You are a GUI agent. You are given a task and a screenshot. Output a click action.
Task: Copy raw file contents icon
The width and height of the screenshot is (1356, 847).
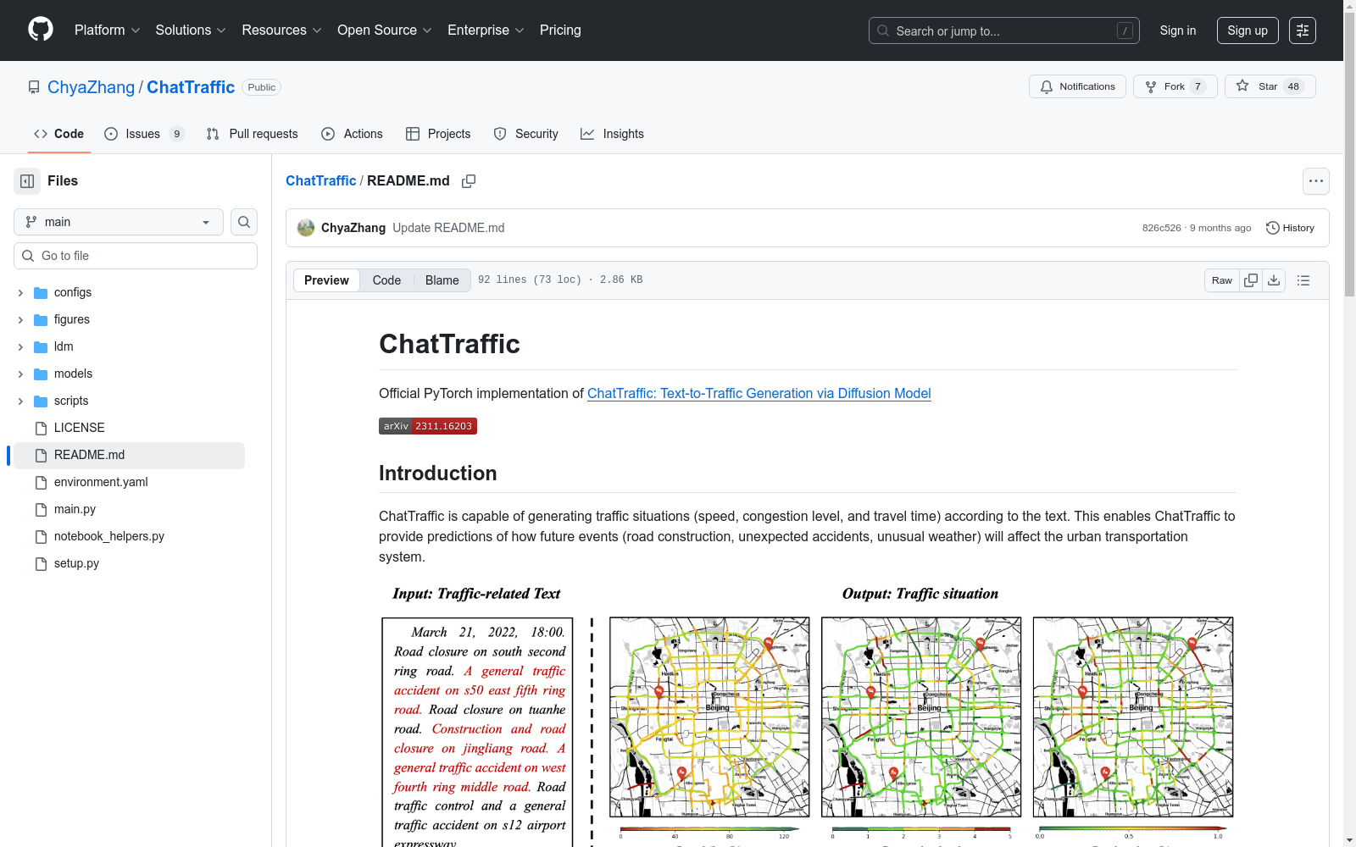(1251, 280)
